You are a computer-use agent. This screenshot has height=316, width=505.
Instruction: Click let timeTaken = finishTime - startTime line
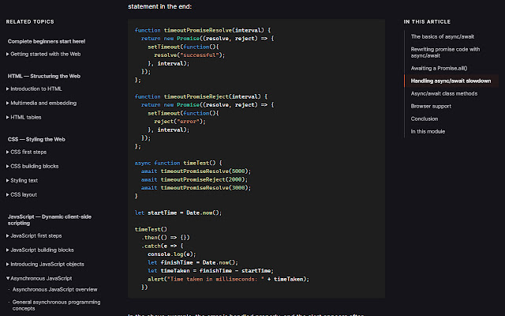coord(211,271)
